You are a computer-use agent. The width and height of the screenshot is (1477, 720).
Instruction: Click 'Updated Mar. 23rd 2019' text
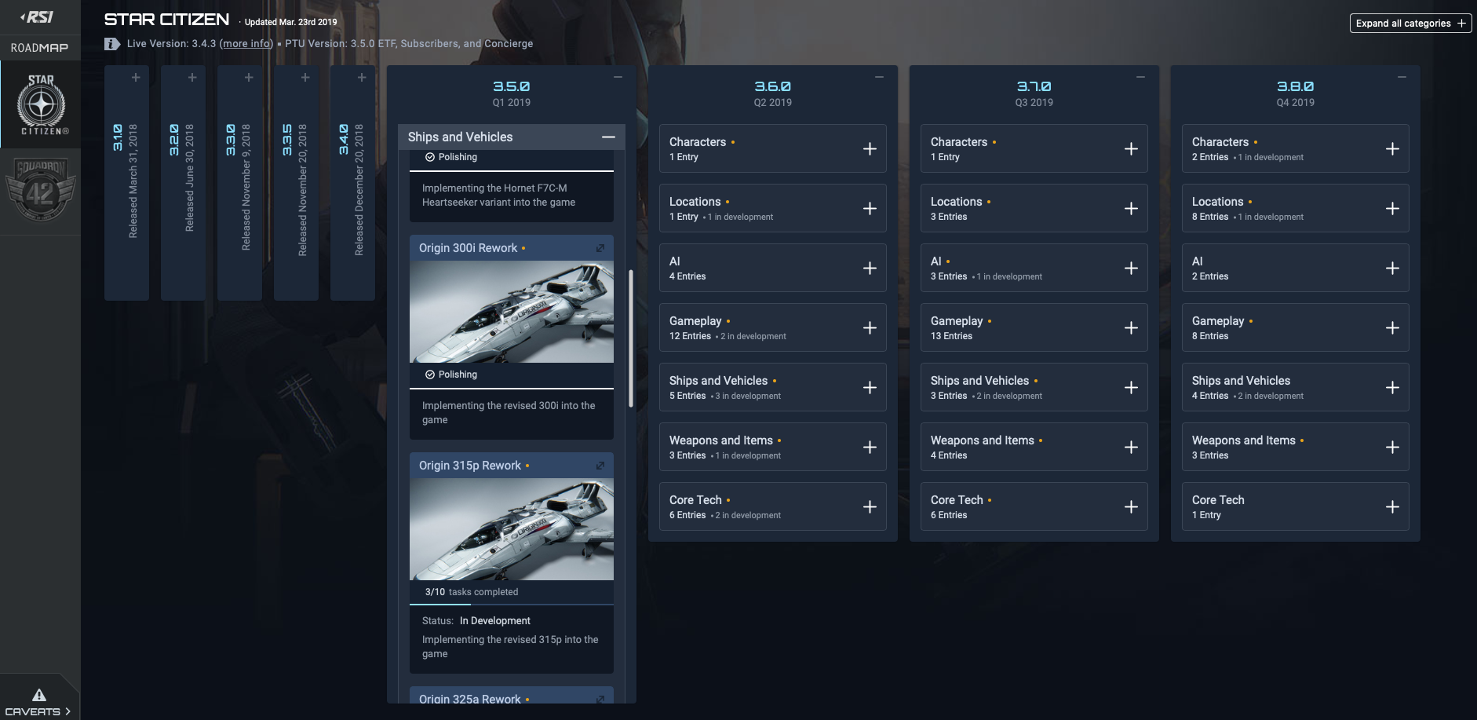[x=290, y=22]
